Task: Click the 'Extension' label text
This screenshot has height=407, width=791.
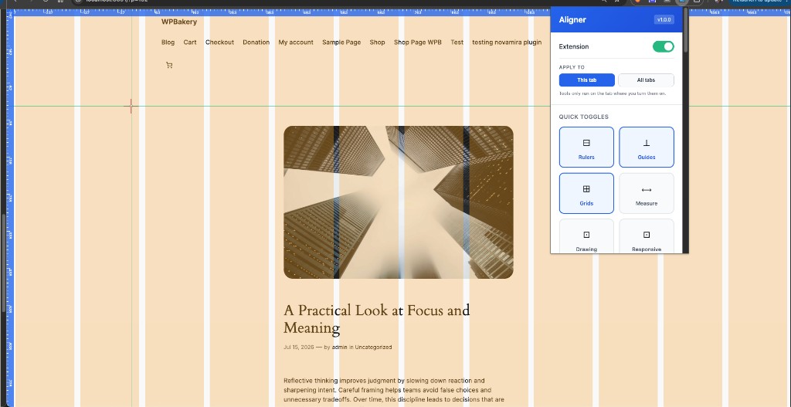Action: click(x=574, y=46)
